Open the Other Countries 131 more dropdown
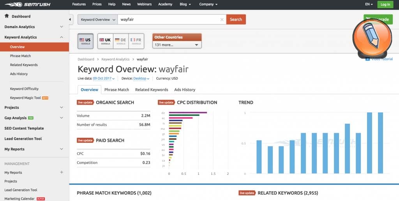The width and height of the screenshot is (399, 201). (177, 44)
